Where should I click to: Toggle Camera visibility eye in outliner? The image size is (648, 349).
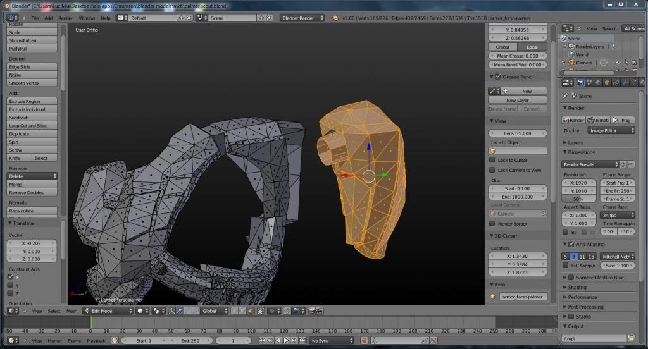[x=618, y=63]
